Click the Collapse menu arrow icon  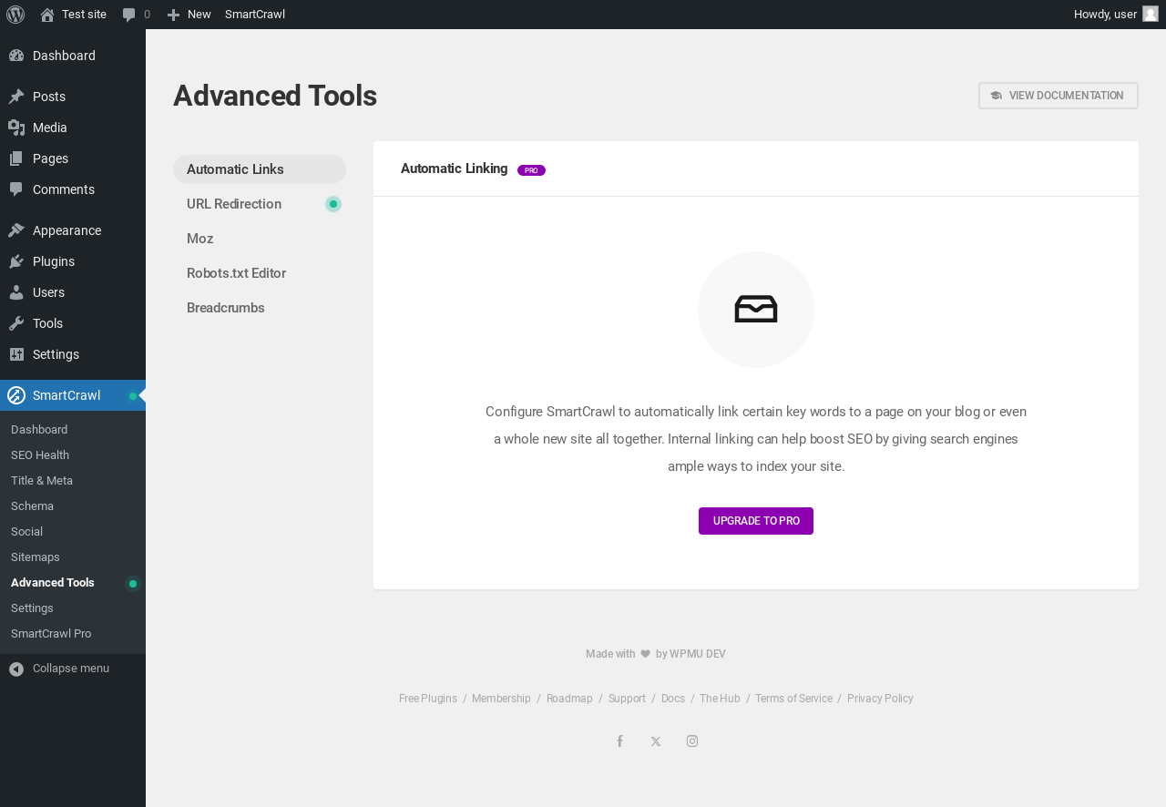pyautogui.click(x=16, y=669)
